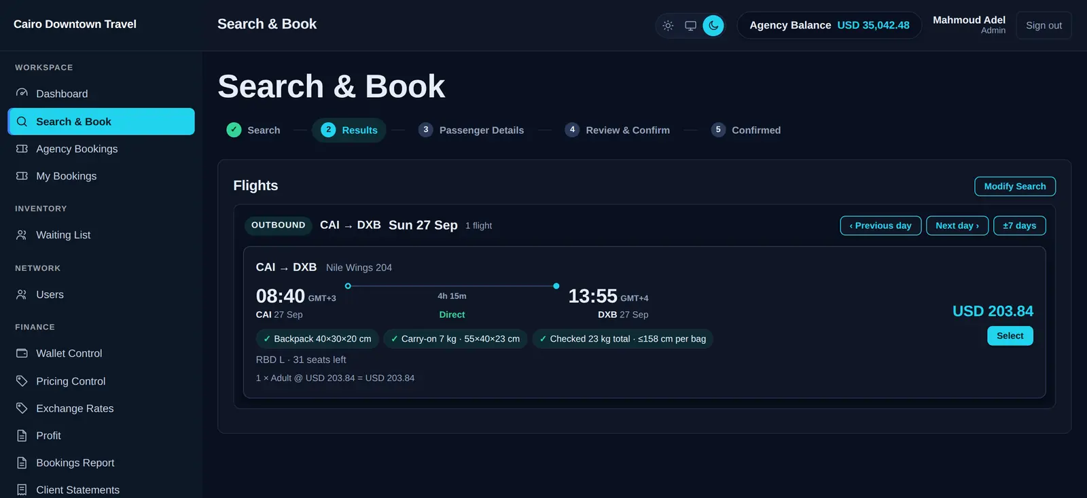Click the Carry-on 7 kg baggage chip
Image resolution: width=1087 pixels, height=498 pixels.
(x=455, y=338)
